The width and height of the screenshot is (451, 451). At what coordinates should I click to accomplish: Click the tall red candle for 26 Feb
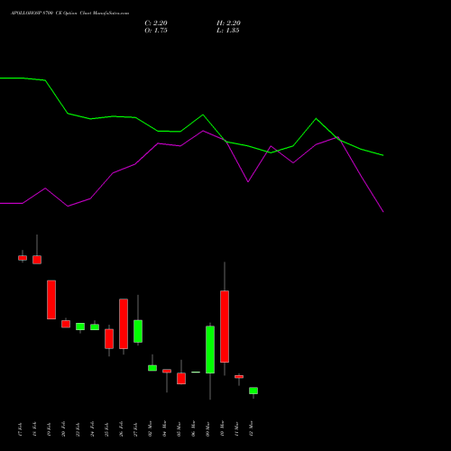click(x=124, y=324)
